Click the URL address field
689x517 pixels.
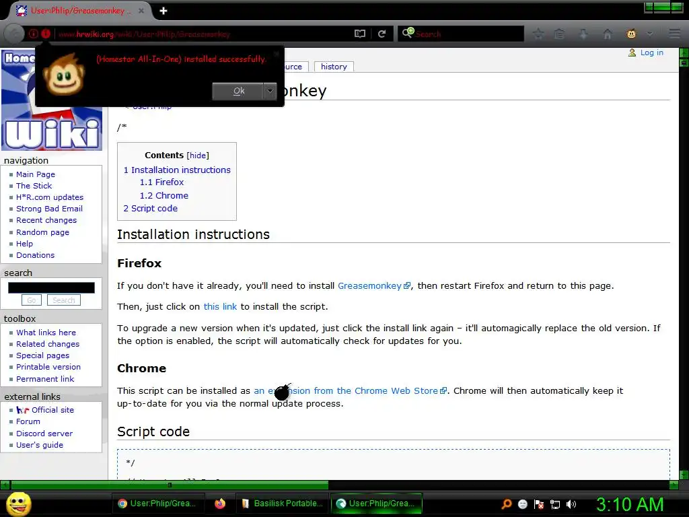click(203, 34)
